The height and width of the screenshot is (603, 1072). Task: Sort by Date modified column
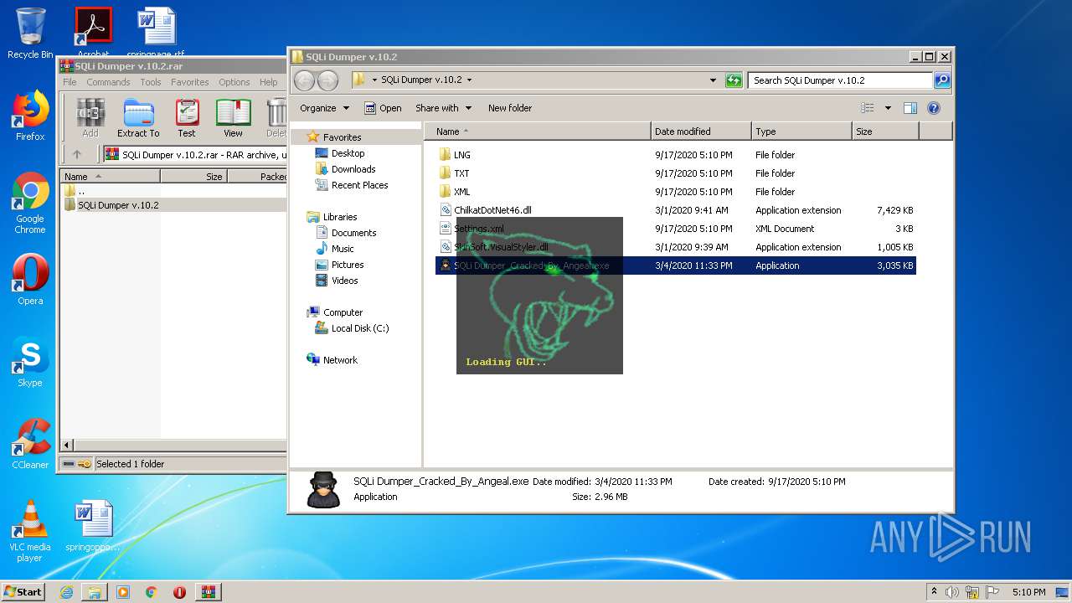[701, 131]
